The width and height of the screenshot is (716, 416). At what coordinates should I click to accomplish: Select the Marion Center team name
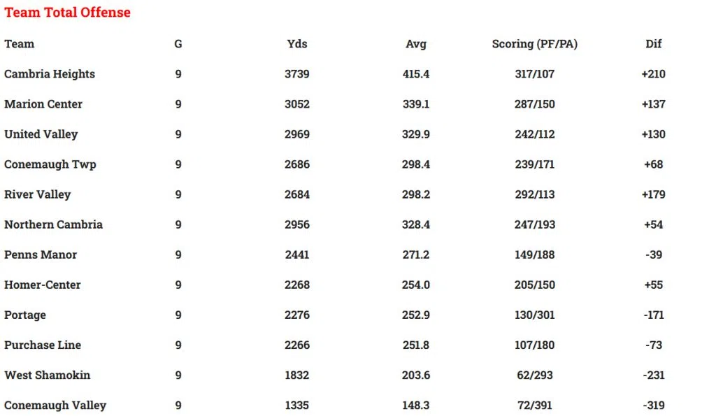tap(43, 104)
